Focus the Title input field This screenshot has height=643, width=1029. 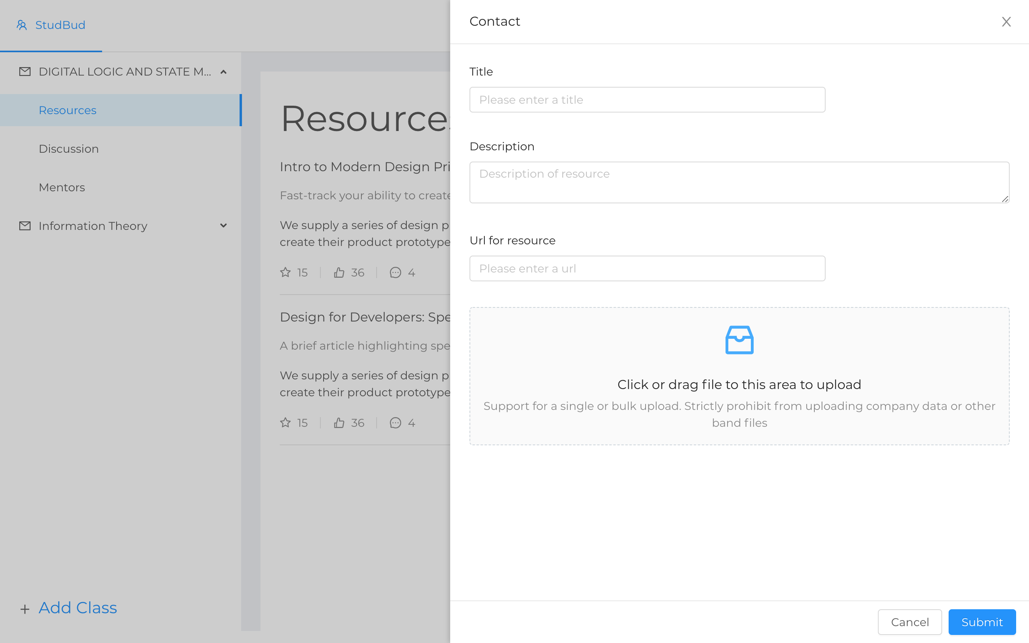click(x=647, y=100)
